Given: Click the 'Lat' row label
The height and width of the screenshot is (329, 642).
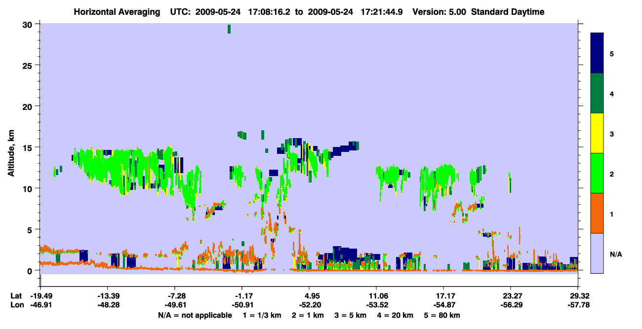Looking at the screenshot, I should [16, 296].
